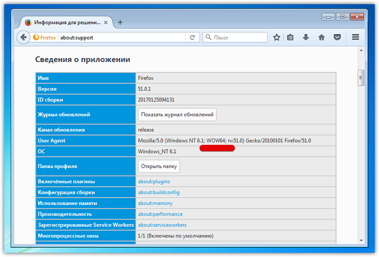Click version value '51.0.1'

coord(144,88)
